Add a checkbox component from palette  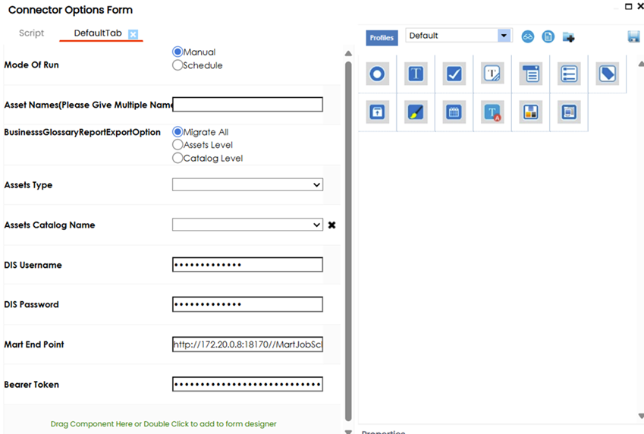[x=454, y=74]
